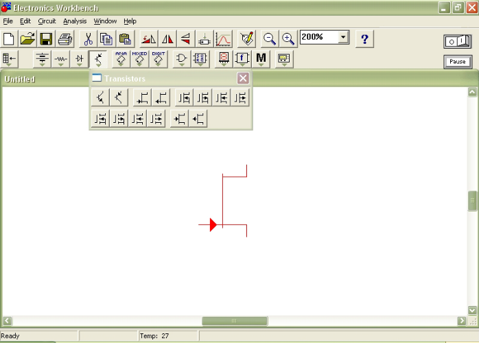The width and height of the screenshot is (479, 343).
Task: Open the File menu
Action: click(x=8, y=21)
